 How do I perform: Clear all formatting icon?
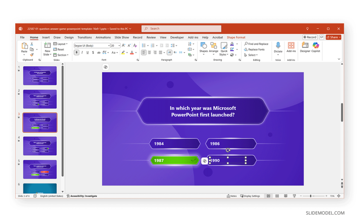click(x=135, y=45)
